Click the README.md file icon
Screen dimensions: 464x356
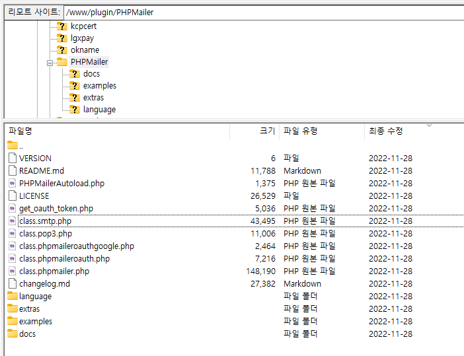(x=13, y=170)
